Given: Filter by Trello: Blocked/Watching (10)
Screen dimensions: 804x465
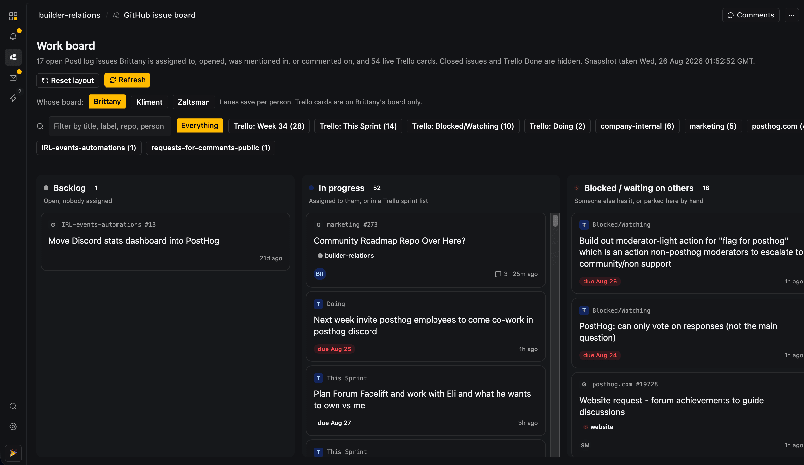Looking at the screenshot, I should pos(463,126).
